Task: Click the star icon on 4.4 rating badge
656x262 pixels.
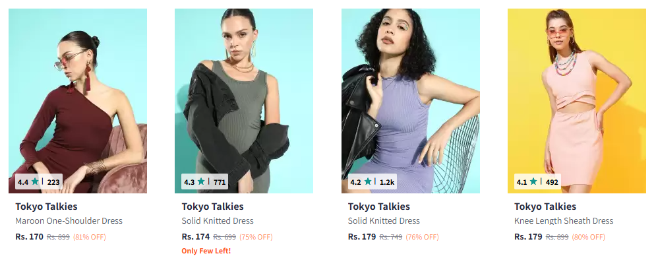Action: tap(35, 181)
